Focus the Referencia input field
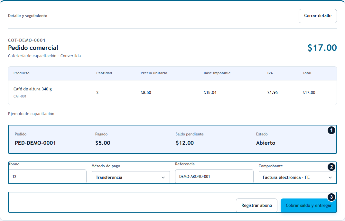Screen dimensions: 345x221 [x=214, y=176]
